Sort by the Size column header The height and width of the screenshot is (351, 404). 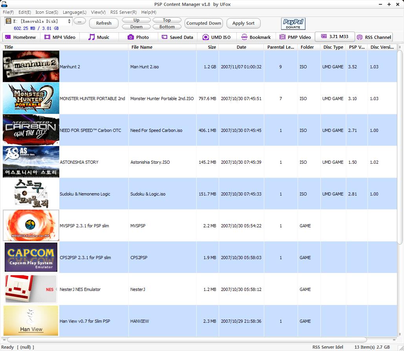tap(207, 47)
